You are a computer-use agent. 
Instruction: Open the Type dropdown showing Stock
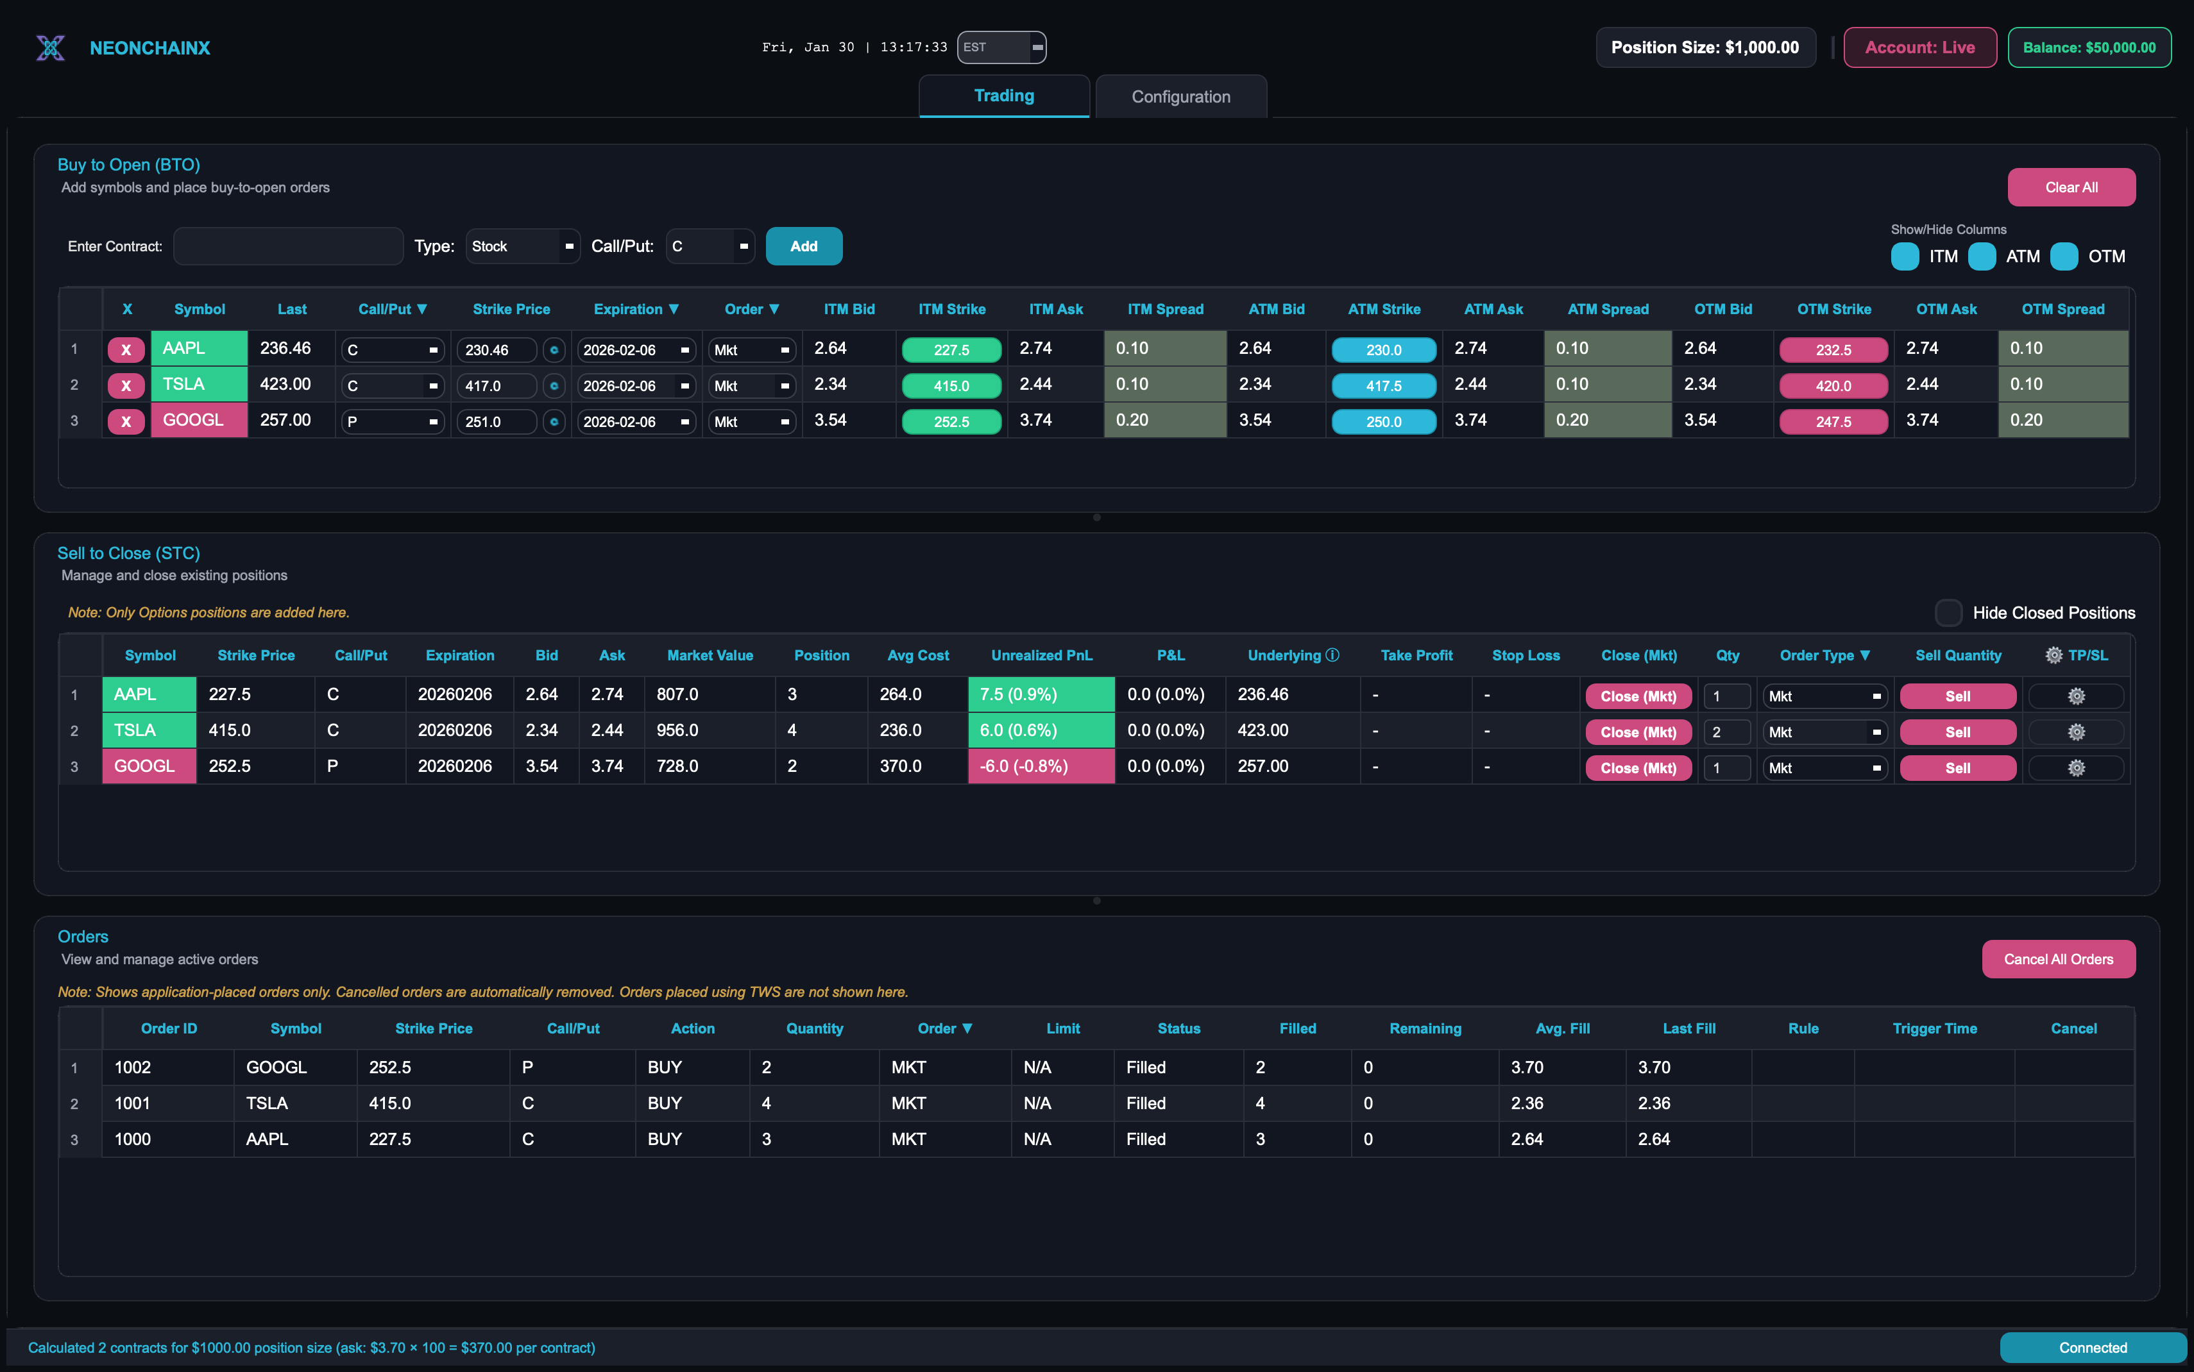pos(522,246)
